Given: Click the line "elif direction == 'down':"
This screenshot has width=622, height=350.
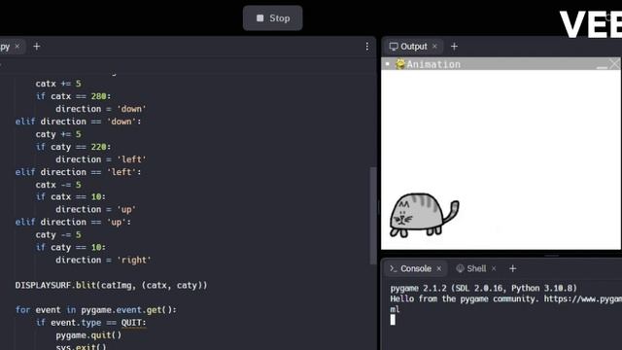Looking at the screenshot, I should [x=78, y=122].
